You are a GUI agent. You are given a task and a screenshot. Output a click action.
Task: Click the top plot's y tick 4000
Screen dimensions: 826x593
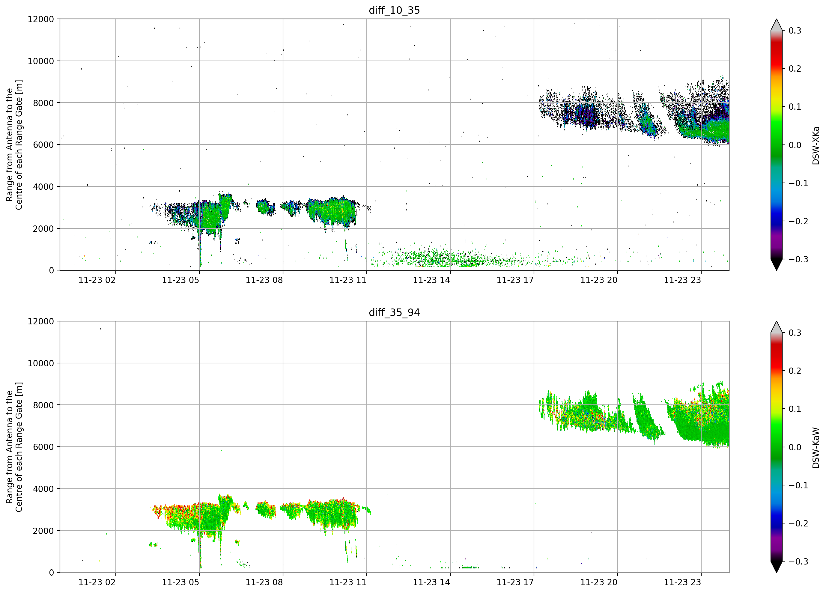pos(43,187)
